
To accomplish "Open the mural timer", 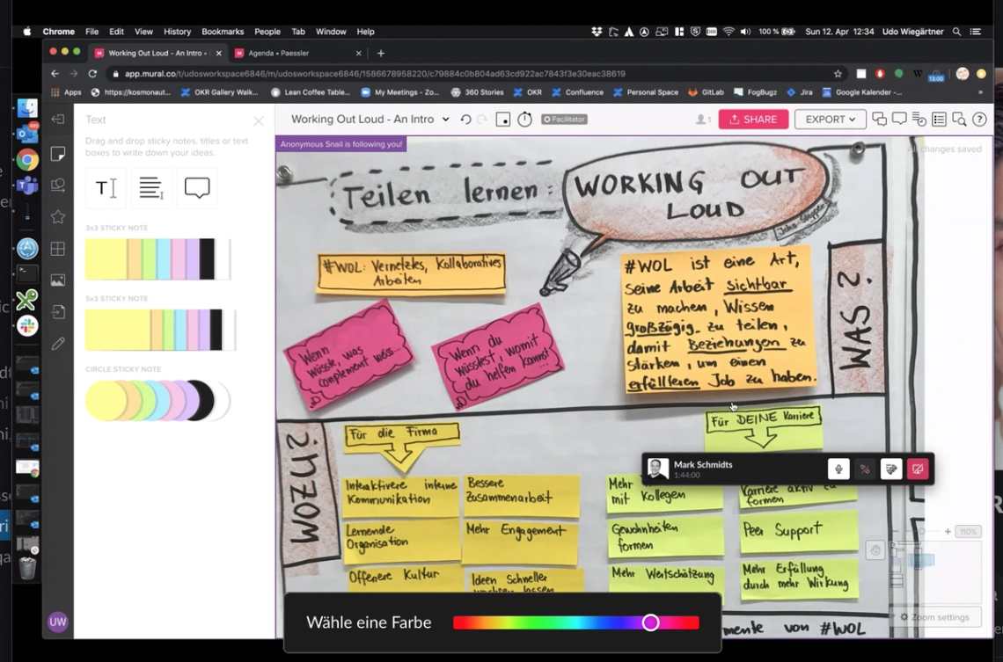I will click(x=524, y=120).
